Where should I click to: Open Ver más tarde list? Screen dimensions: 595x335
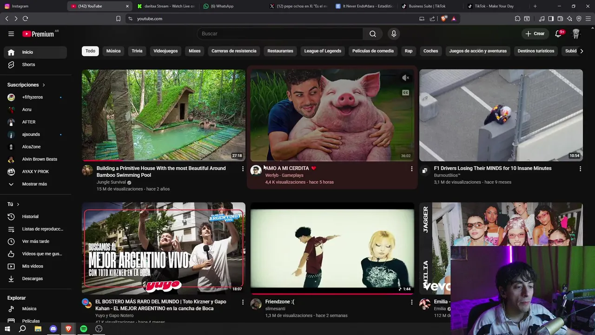coord(35,241)
